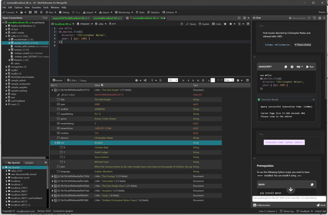This screenshot has width=328, height=215.
Task: Click the page number input field
Action: coord(213,80)
